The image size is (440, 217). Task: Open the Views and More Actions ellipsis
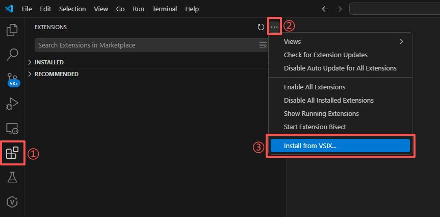[x=274, y=27]
